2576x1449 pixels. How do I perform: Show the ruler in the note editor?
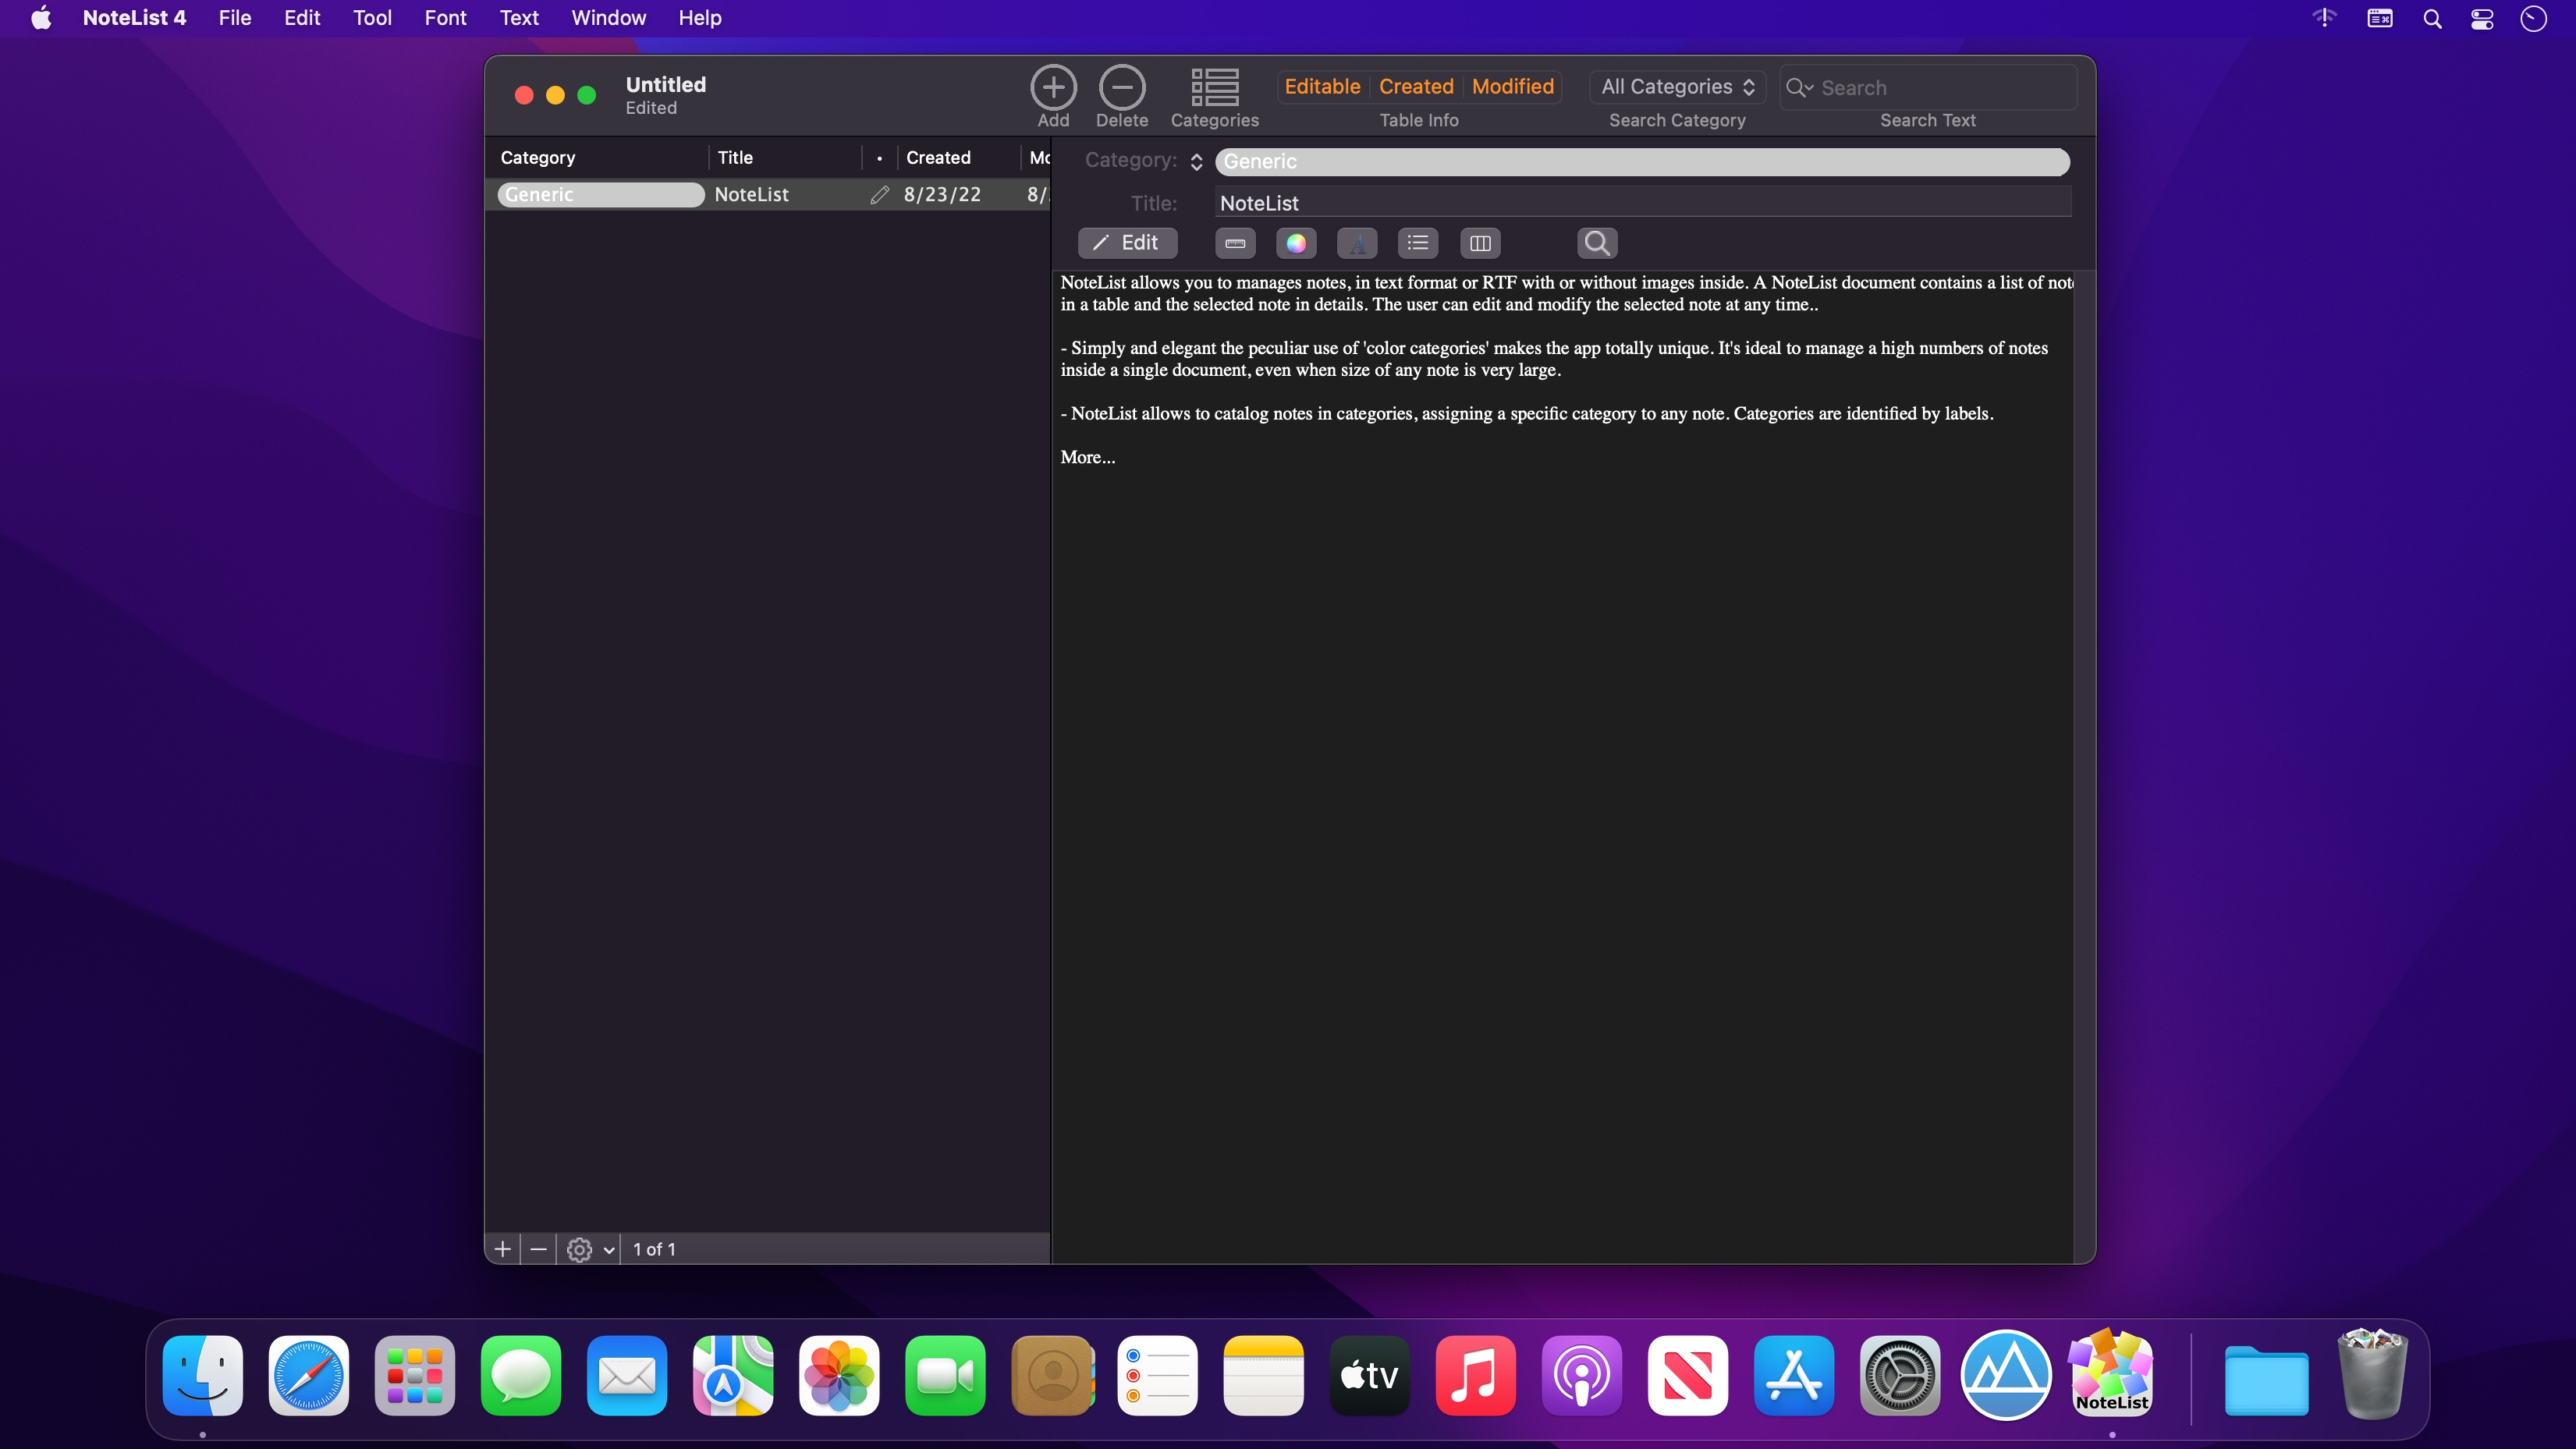click(1235, 243)
